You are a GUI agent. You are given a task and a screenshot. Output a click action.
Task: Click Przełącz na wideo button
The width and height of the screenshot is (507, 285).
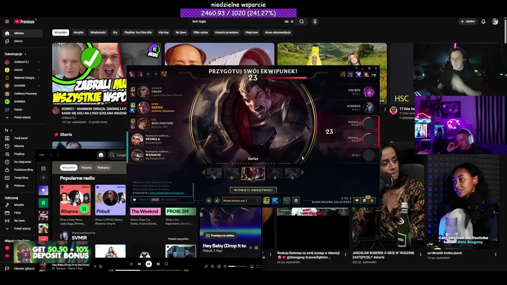(x=220, y=236)
